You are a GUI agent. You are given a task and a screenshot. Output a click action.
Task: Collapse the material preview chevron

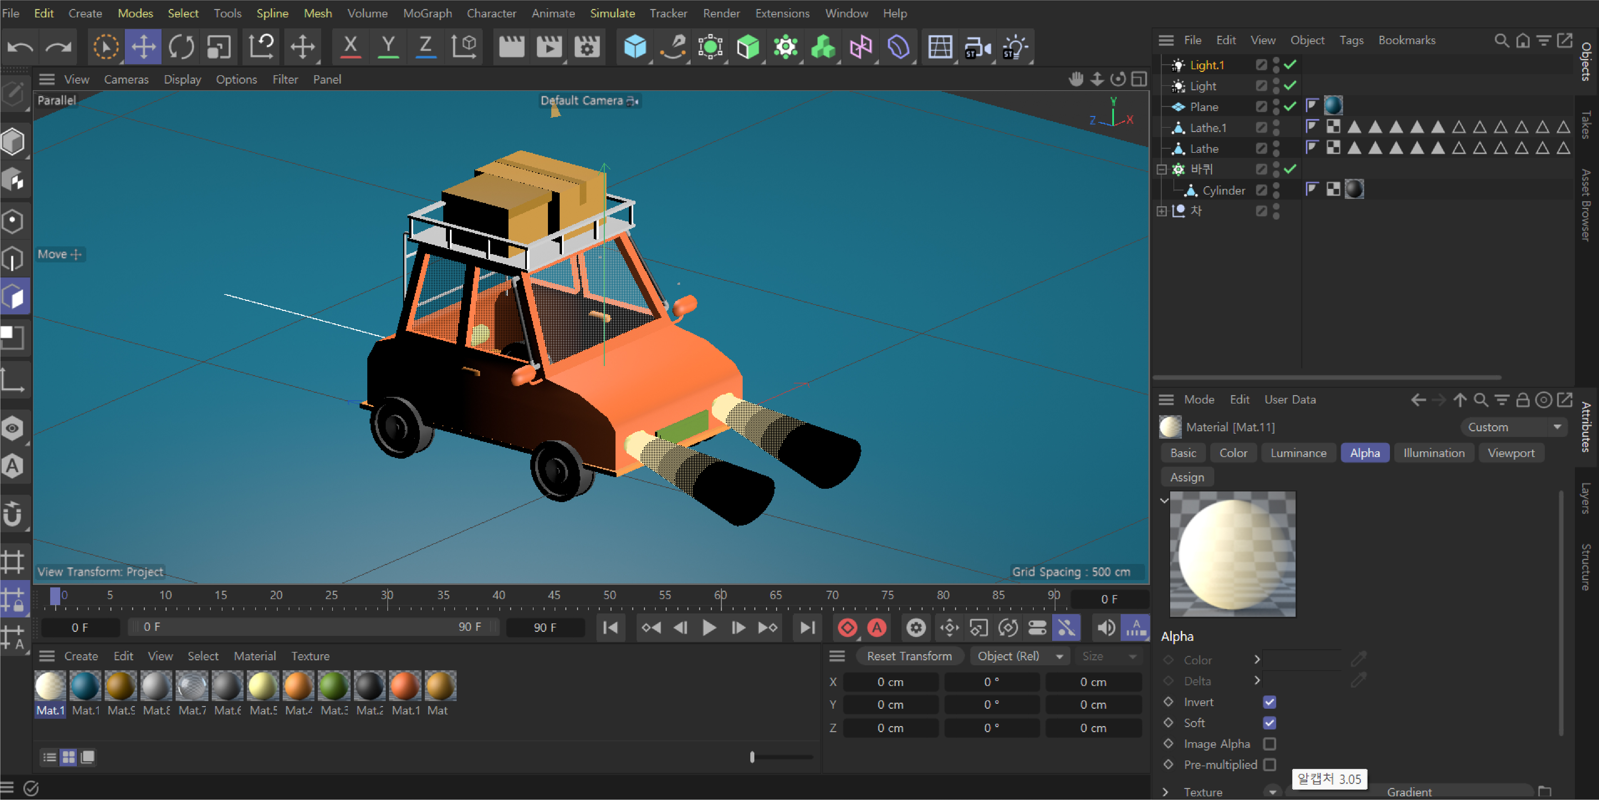tap(1164, 500)
